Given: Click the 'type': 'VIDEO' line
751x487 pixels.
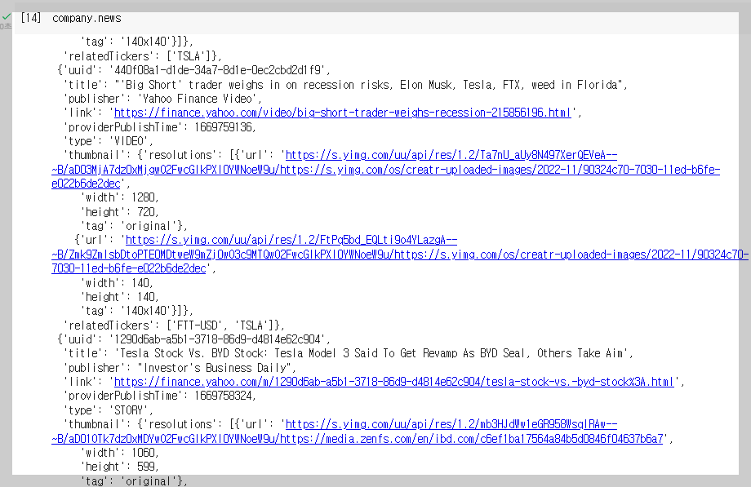Looking at the screenshot, I should [x=109, y=142].
